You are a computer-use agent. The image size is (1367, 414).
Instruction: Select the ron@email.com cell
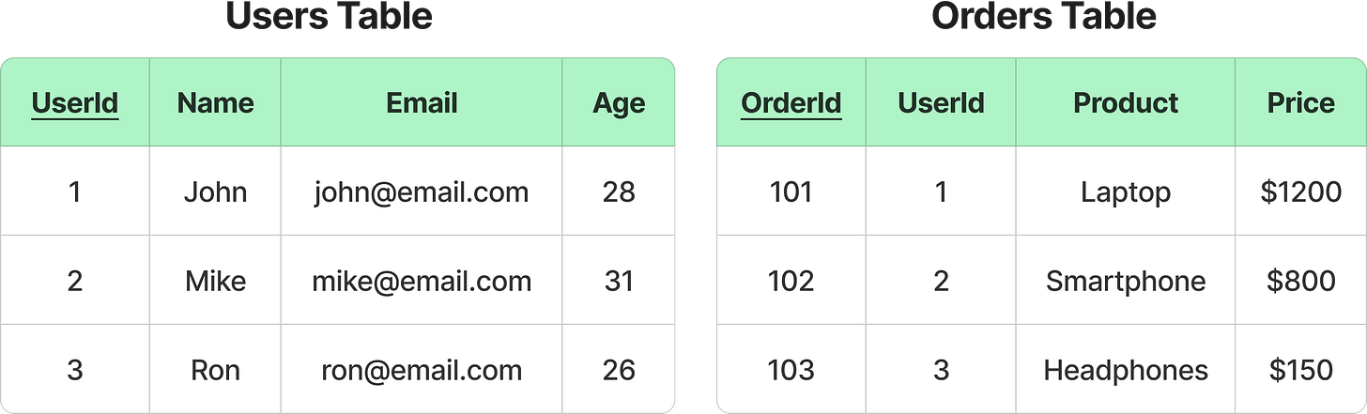pos(422,370)
